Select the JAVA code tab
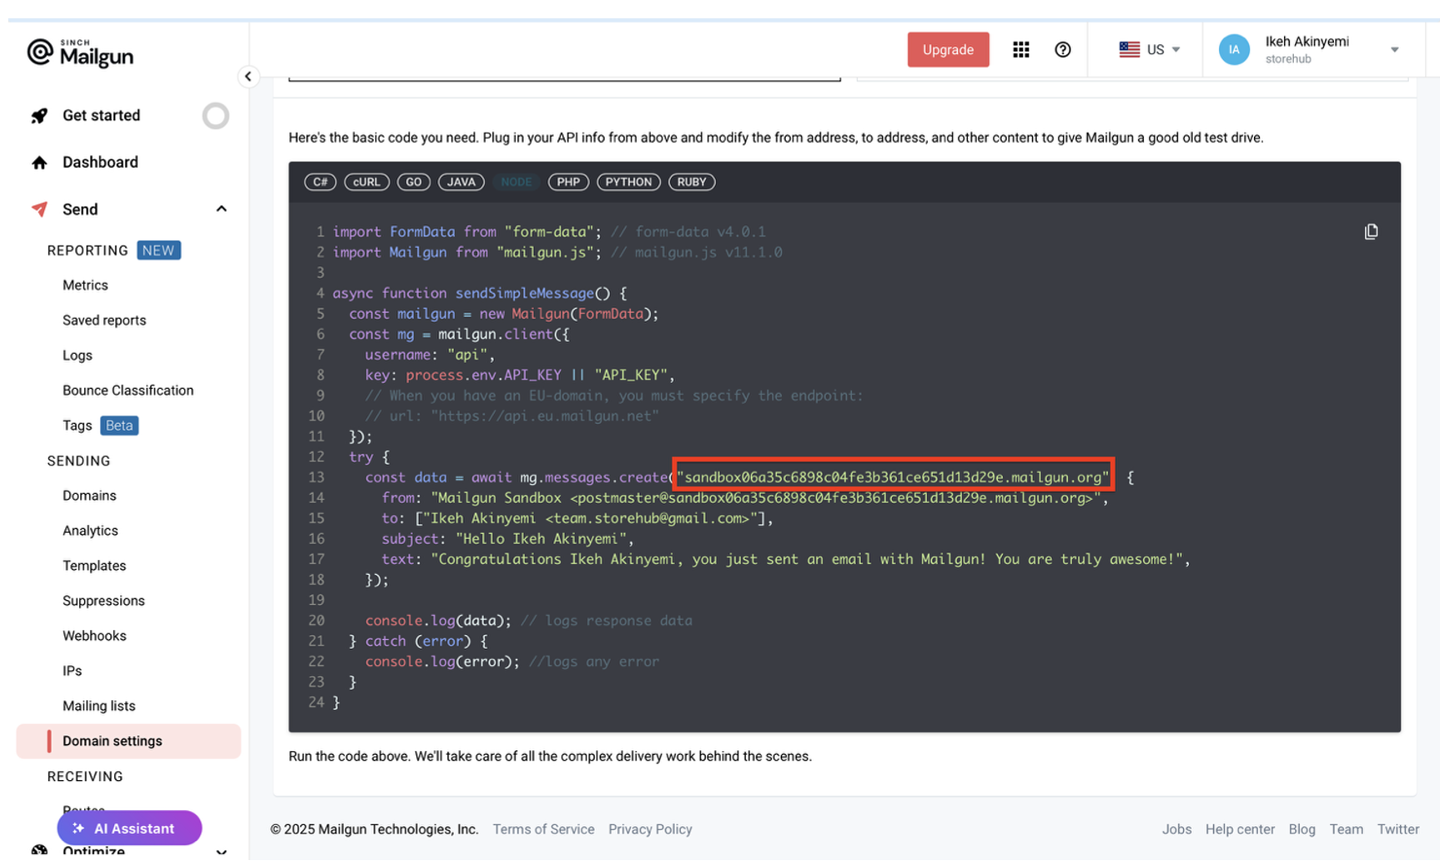Image resolution: width=1455 pixels, height=866 pixels. coord(461,182)
